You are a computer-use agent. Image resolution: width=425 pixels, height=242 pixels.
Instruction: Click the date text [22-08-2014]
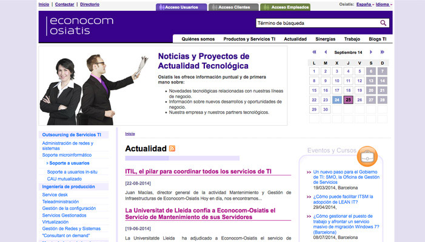coord(138,183)
